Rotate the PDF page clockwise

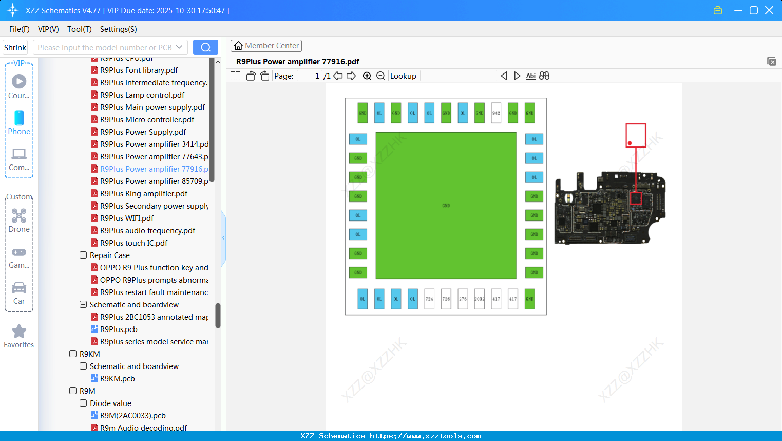click(x=264, y=76)
